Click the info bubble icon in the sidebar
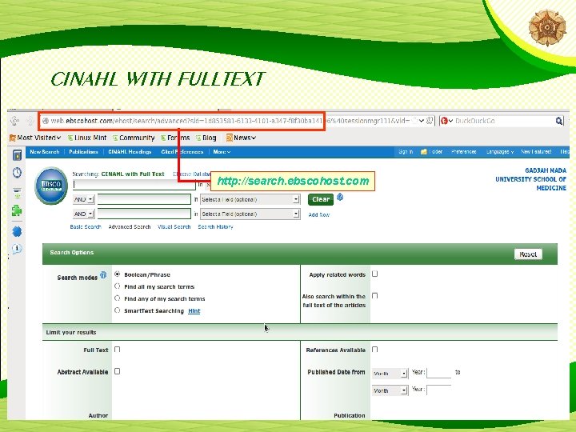576x432 pixels. click(x=17, y=249)
